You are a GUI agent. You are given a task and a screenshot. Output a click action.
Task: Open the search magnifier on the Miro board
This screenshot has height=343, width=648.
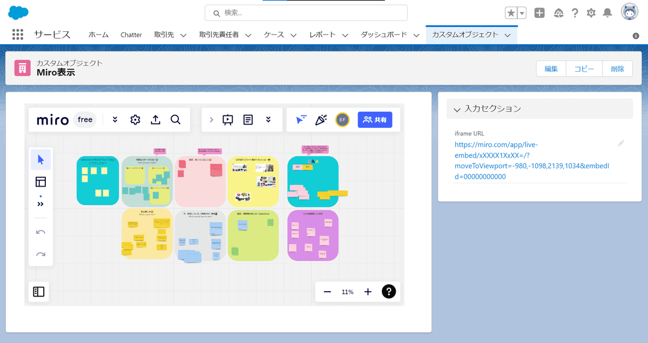click(x=175, y=120)
